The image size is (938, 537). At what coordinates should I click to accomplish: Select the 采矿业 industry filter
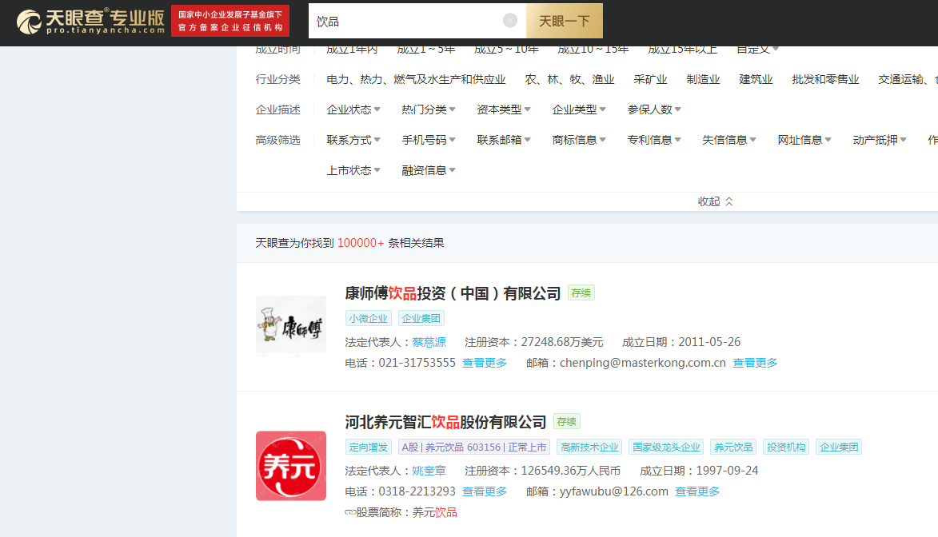tap(650, 80)
